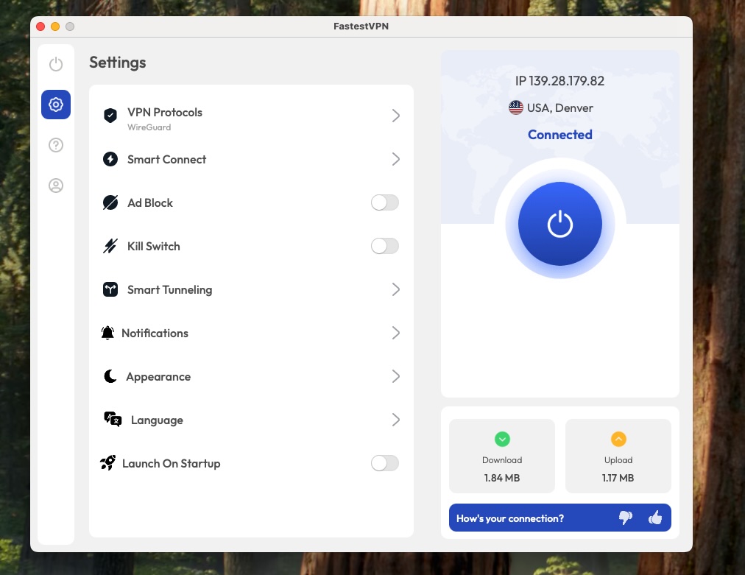Click the VPN Protocols shield icon
Viewport: 745px width, 575px height.
110,116
